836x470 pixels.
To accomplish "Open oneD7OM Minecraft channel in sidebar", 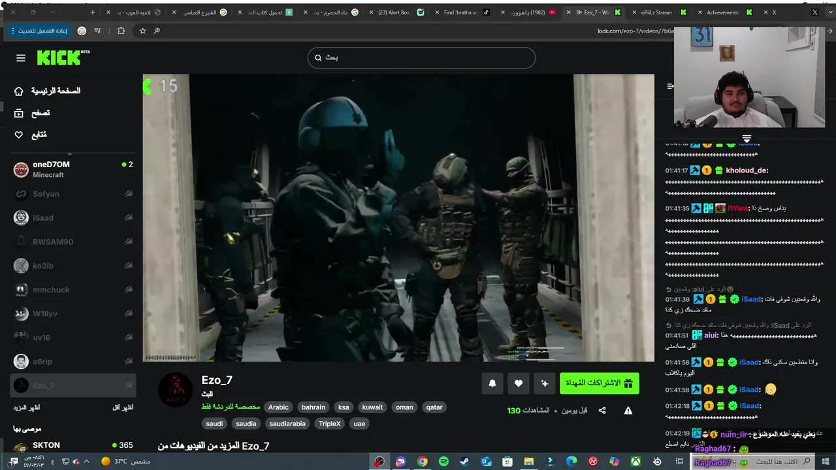I will pos(73,170).
